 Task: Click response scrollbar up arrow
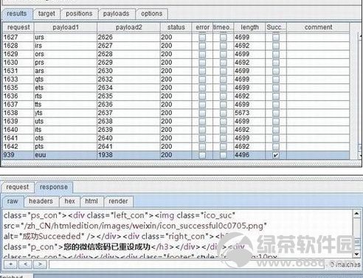(x=356, y=214)
